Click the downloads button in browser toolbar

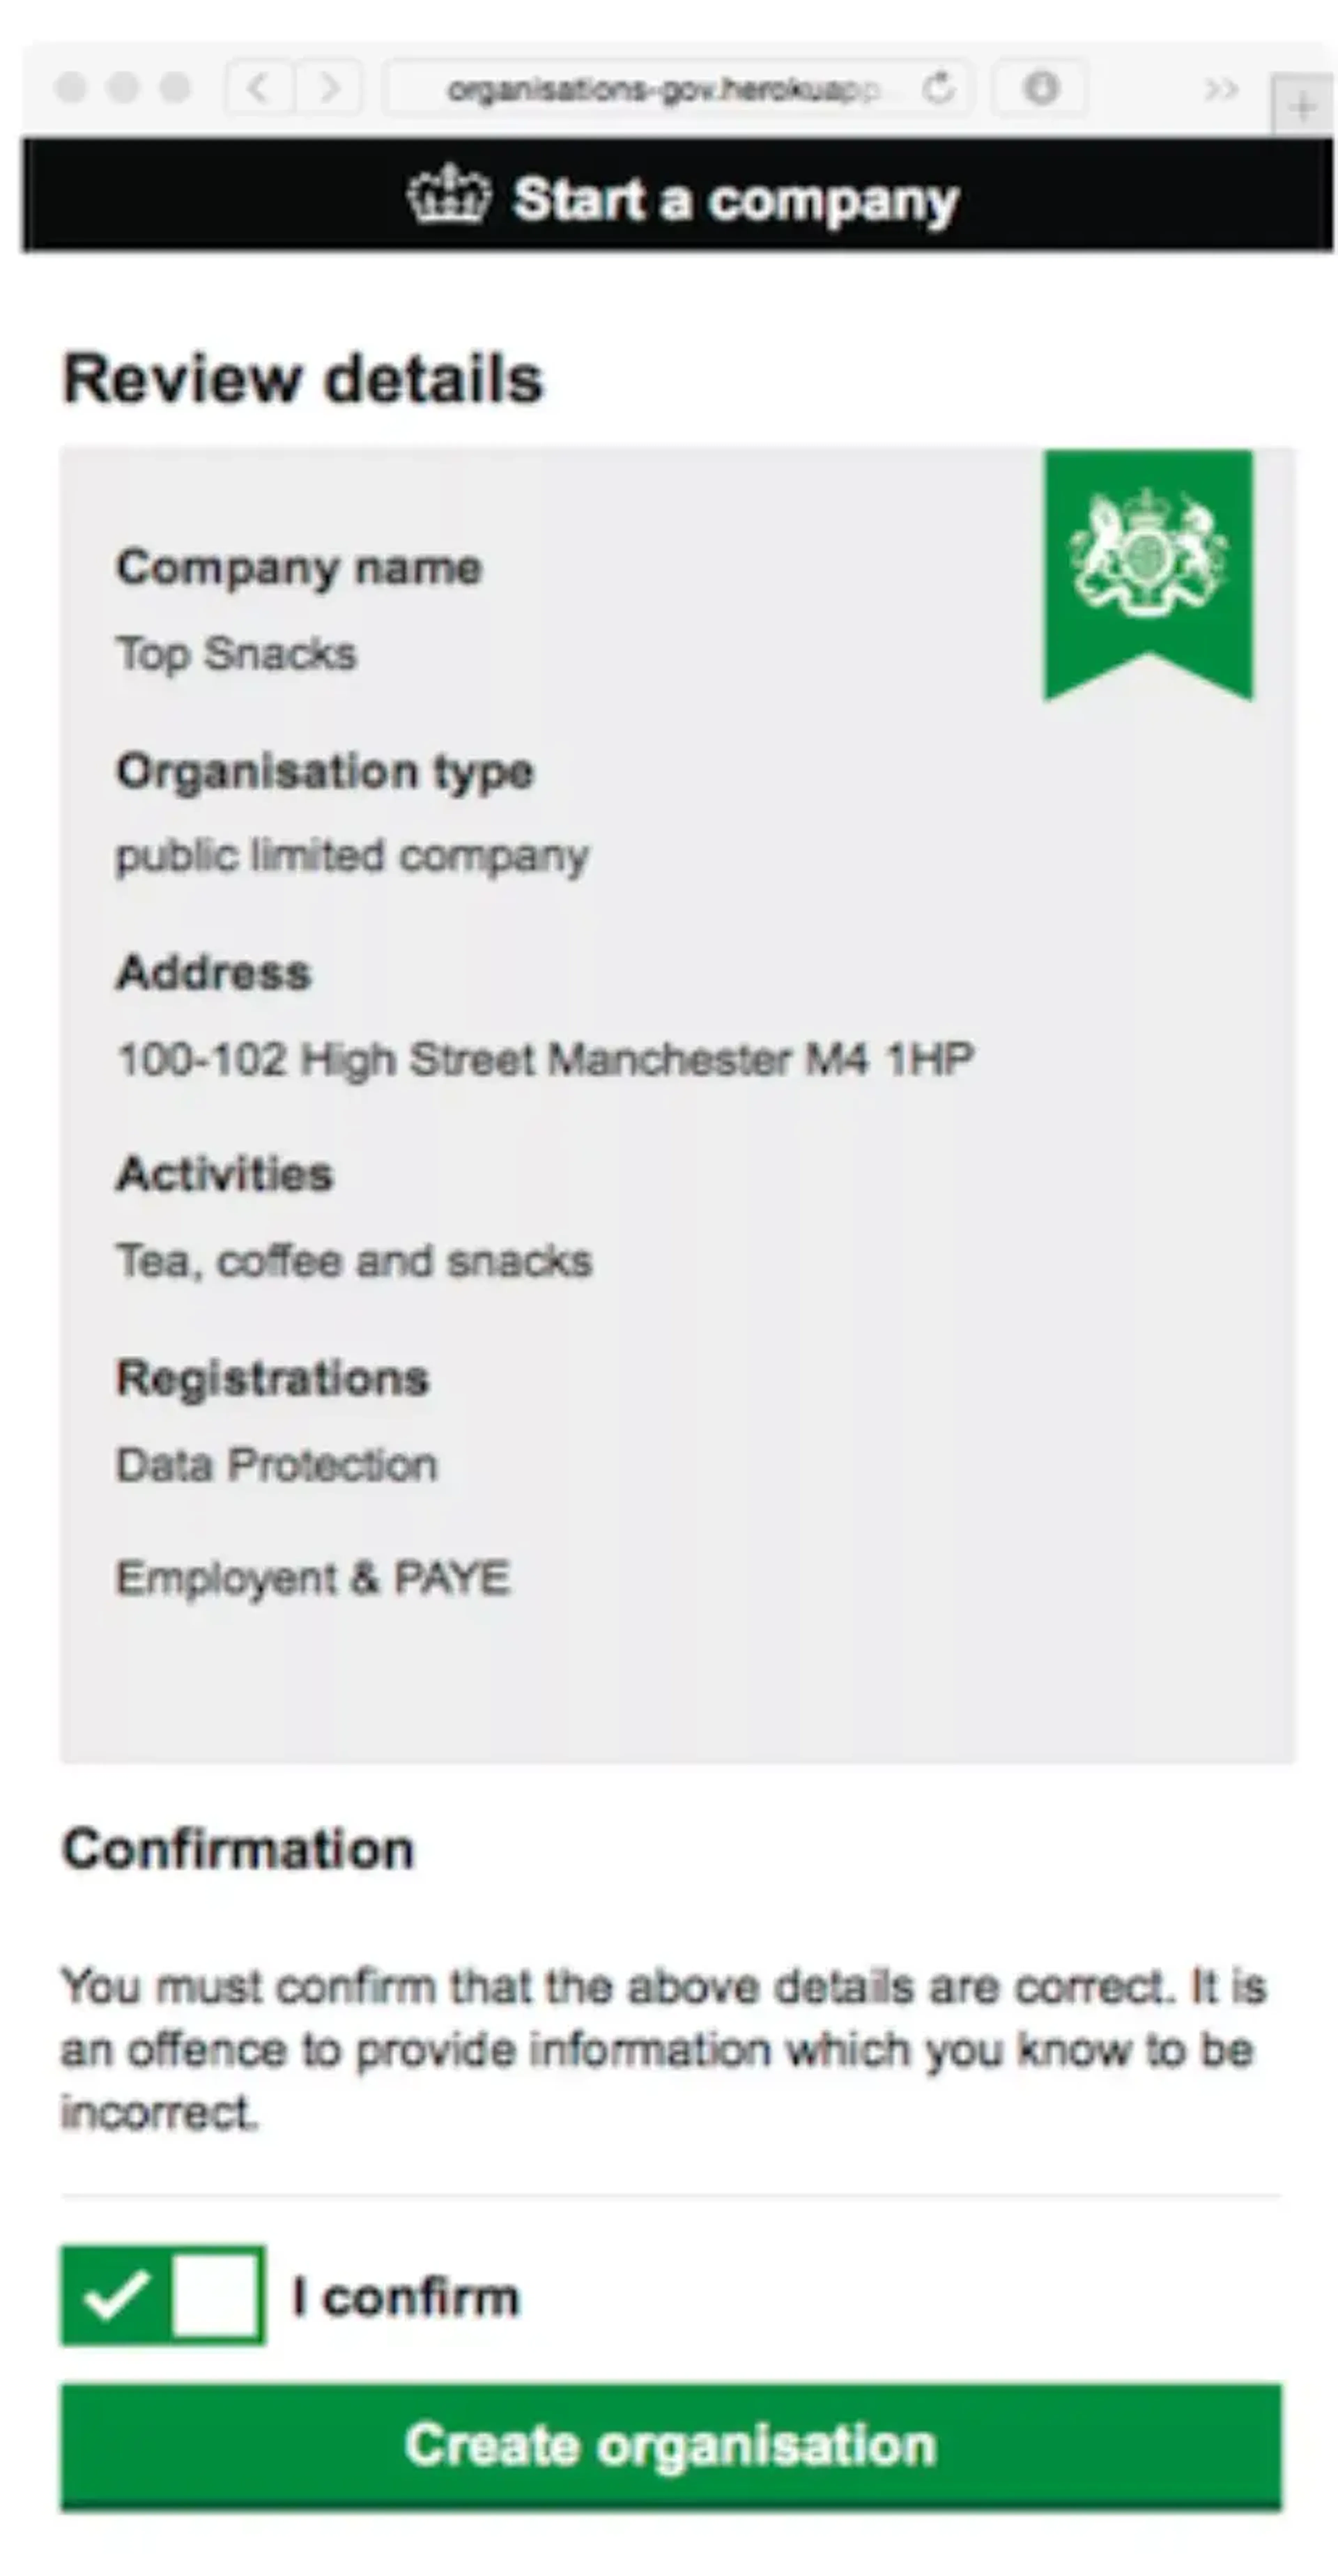tap(1040, 89)
